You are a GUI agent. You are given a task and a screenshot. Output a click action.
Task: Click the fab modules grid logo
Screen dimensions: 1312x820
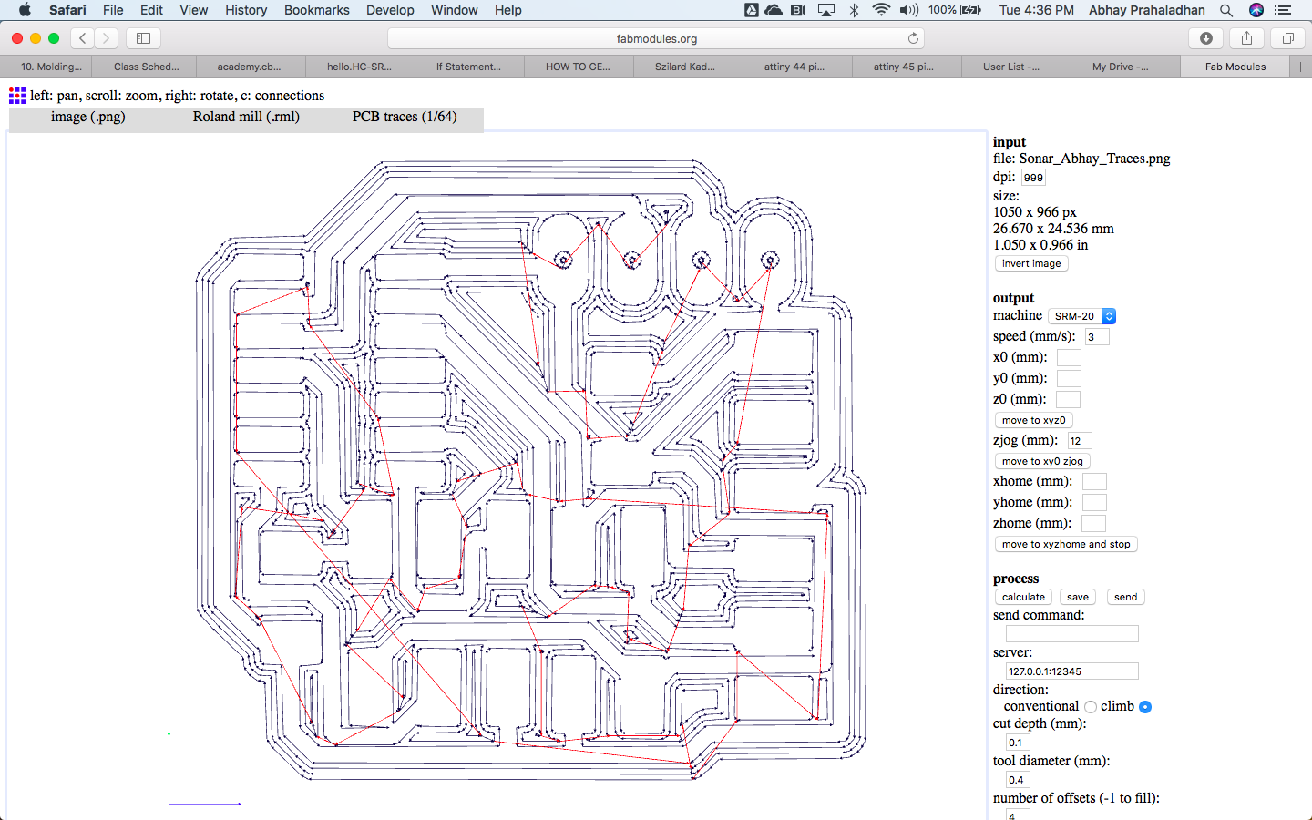16,95
